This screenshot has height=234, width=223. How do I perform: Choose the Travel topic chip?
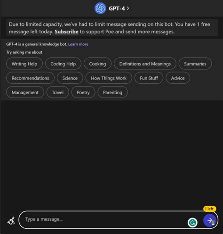pyautogui.click(x=58, y=92)
